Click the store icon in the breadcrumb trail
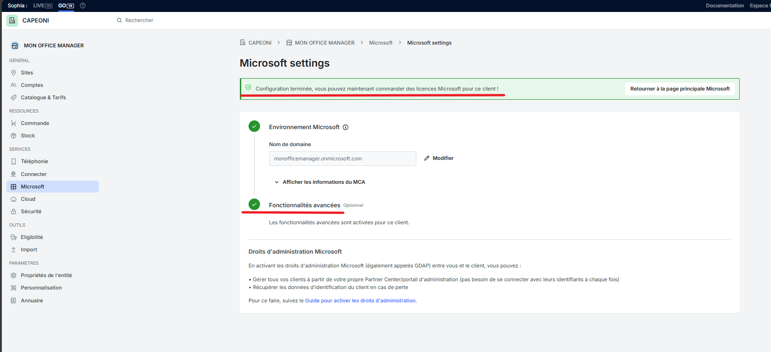 pyautogui.click(x=289, y=43)
